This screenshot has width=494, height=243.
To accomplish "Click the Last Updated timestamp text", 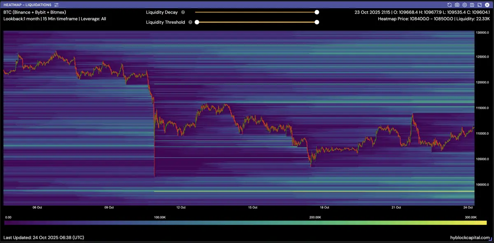I will [x=44, y=238].
